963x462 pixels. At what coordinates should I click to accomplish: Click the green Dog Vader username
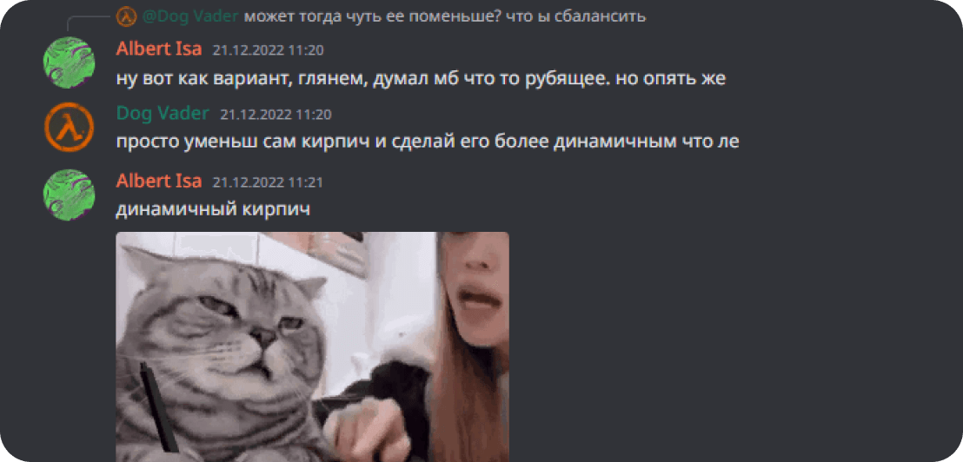pyautogui.click(x=163, y=114)
